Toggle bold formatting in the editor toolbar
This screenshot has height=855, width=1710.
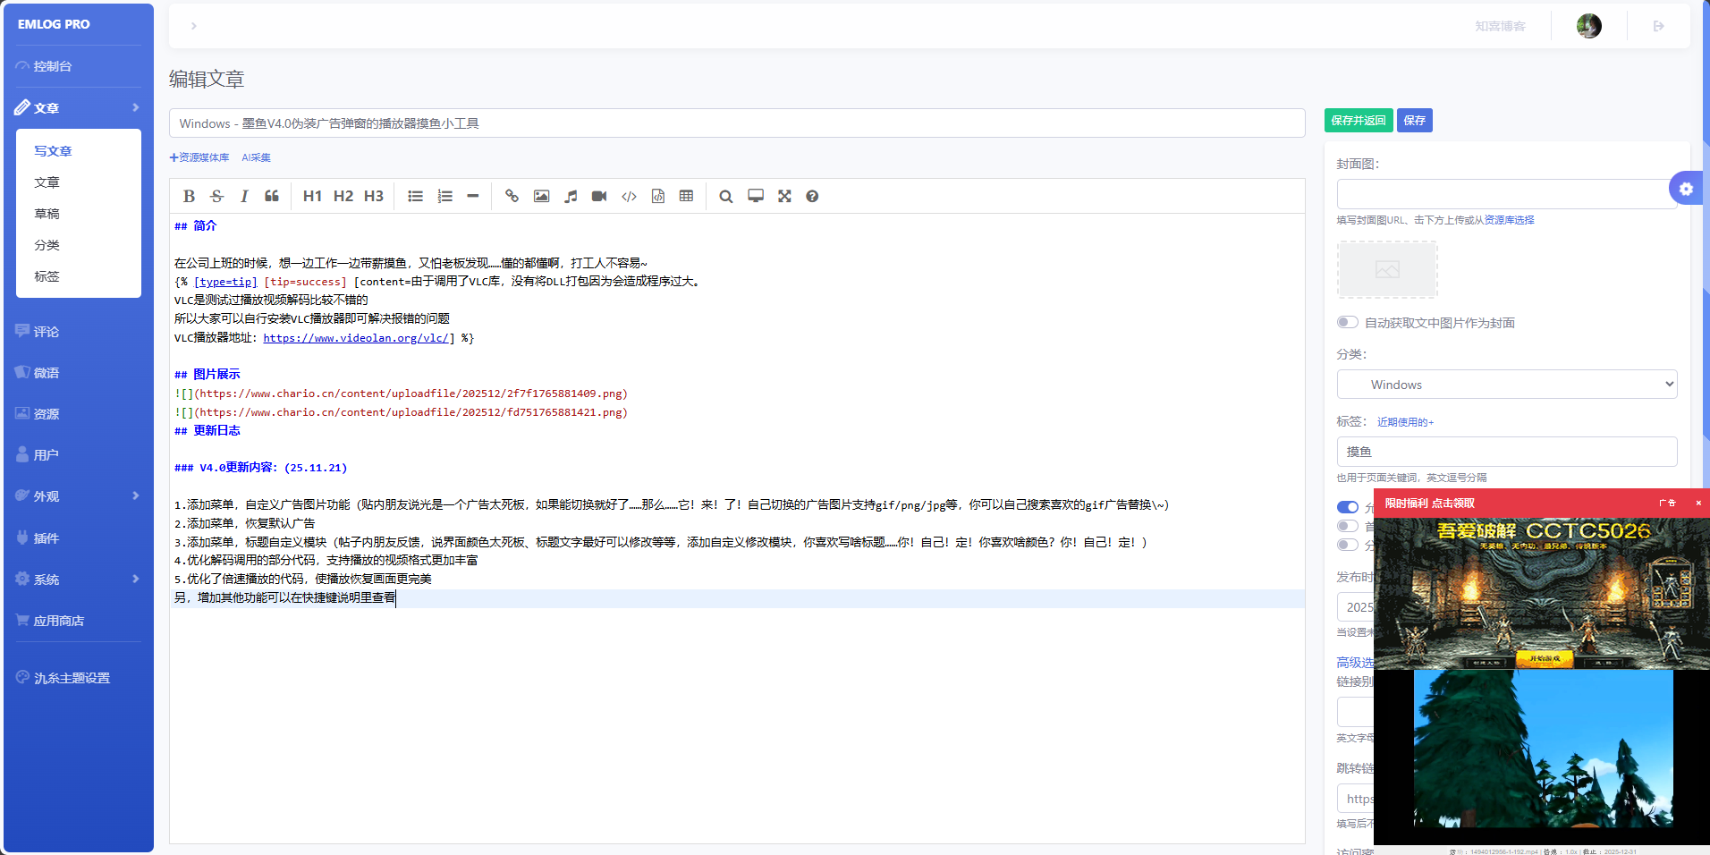click(189, 196)
